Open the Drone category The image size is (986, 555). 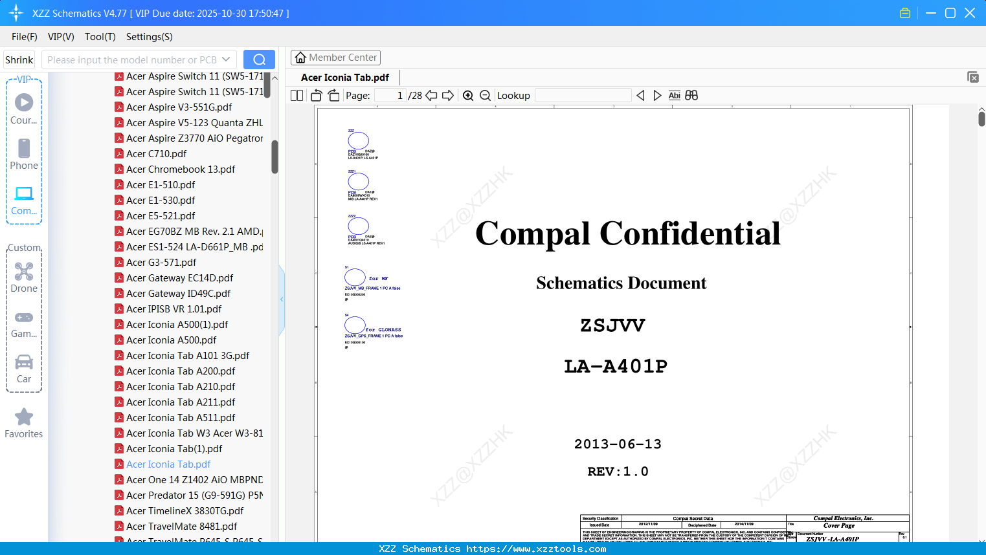pos(24,277)
